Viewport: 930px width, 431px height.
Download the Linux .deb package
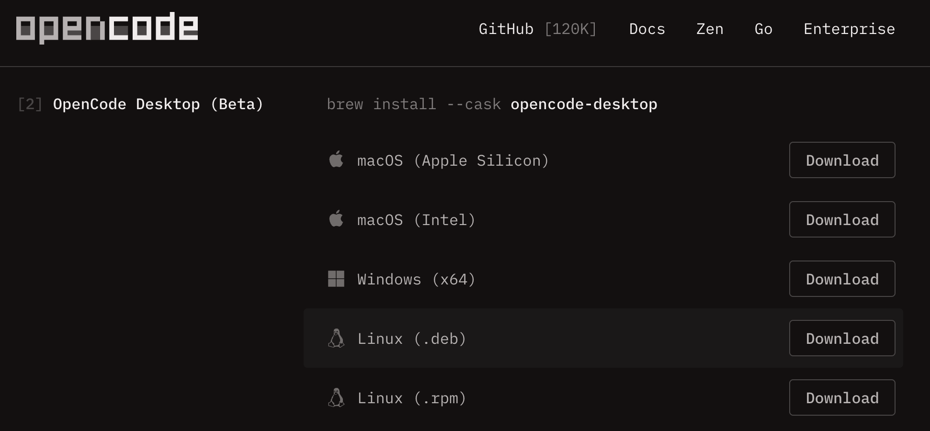point(842,338)
